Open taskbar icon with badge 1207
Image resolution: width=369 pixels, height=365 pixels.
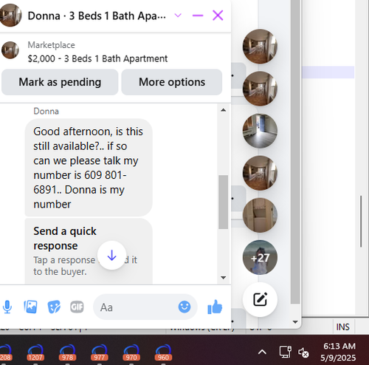[x=35, y=352]
